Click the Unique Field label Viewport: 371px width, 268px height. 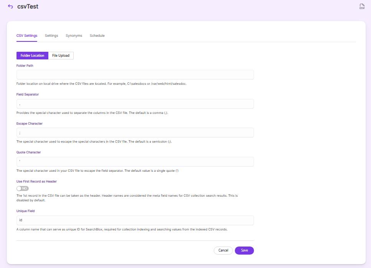click(x=25, y=211)
